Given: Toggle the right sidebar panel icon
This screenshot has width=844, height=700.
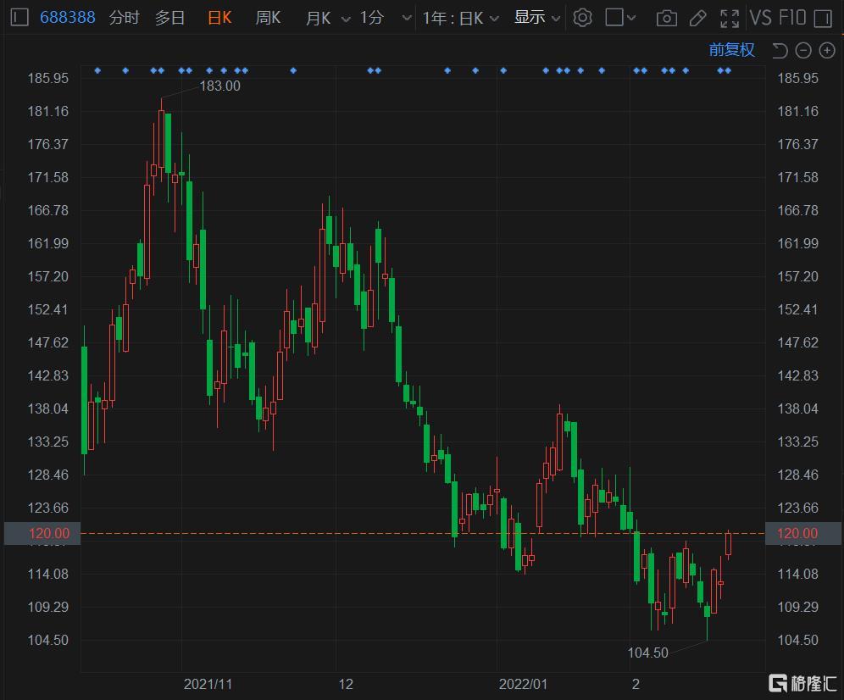Looking at the screenshot, I should pyautogui.click(x=823, y=19).
